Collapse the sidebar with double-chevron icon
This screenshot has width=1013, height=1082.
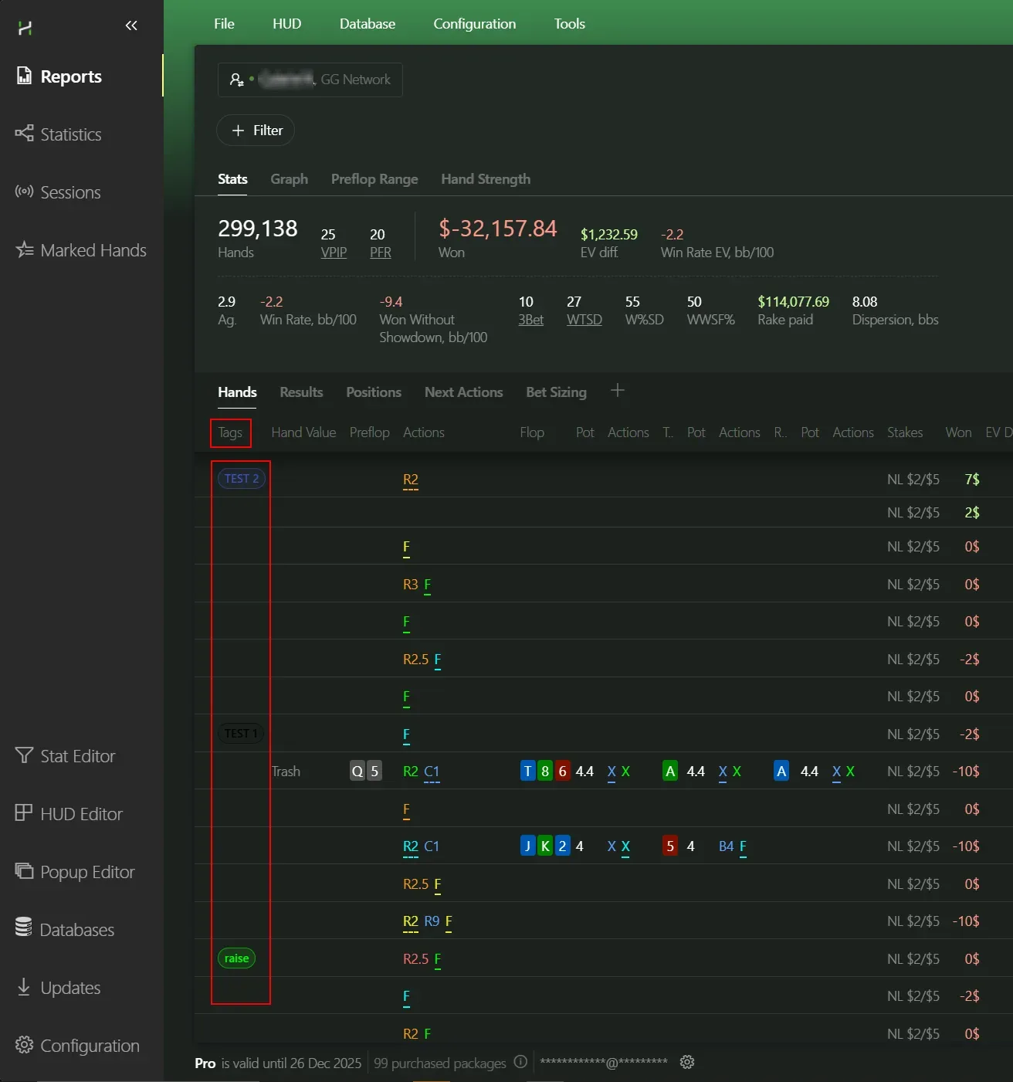click(x=131, y=25)
